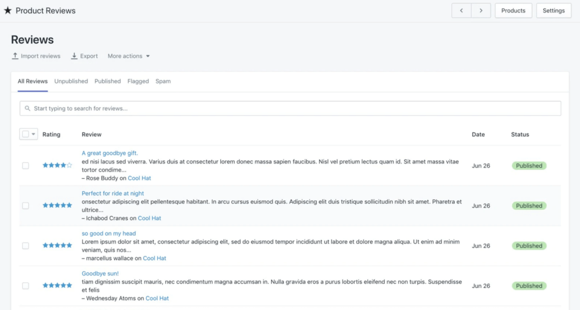Open 'A great goodbye gift.' review
580x310 pixels.
click(x=110, y=153)
